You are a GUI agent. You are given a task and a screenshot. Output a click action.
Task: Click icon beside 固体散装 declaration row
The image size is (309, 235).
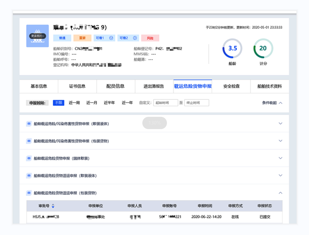(x=29, y=158)
